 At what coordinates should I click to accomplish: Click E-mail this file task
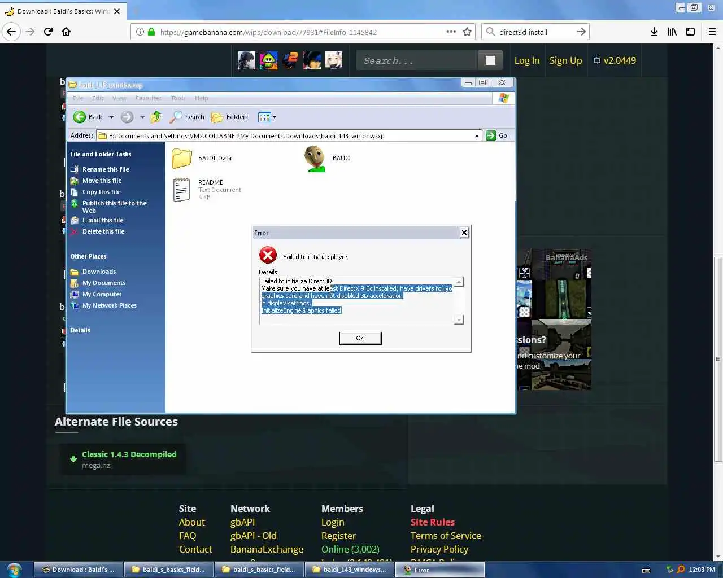102,220
